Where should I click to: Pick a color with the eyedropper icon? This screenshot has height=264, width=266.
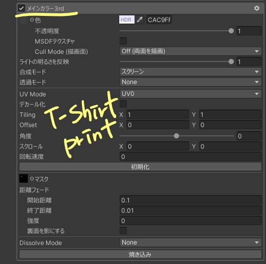(140, 19)
